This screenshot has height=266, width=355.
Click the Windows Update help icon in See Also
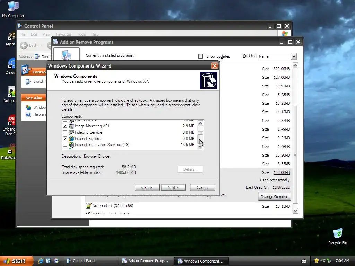click(28, 108)
